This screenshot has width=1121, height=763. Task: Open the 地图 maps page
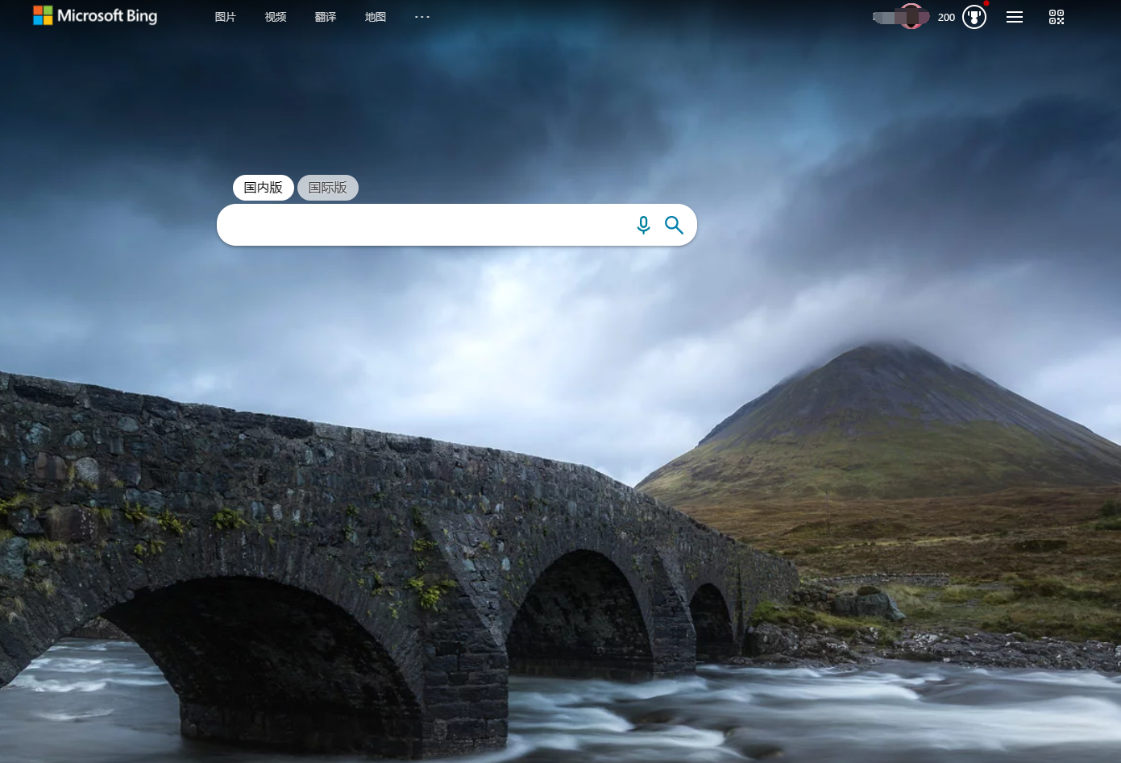point(376,17)
